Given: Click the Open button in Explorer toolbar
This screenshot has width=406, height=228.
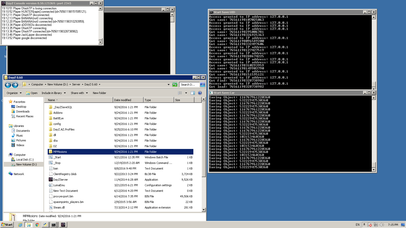Looking at the screenshot, I should 32,93.
